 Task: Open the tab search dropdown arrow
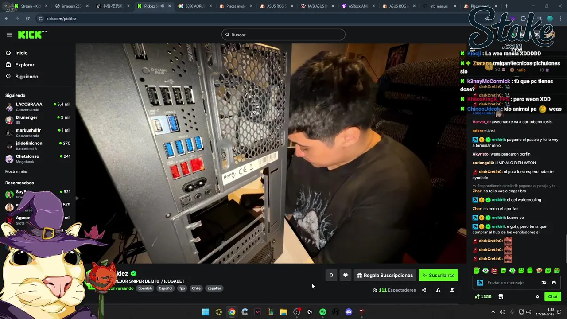point(5,6)
